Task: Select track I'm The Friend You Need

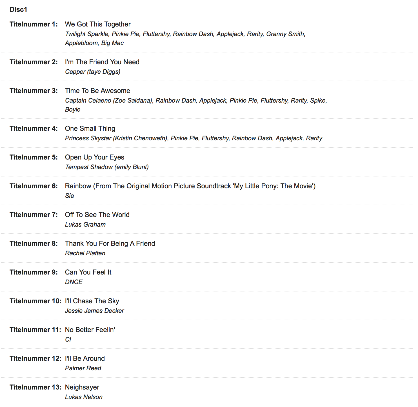Action: pos(102,62)
